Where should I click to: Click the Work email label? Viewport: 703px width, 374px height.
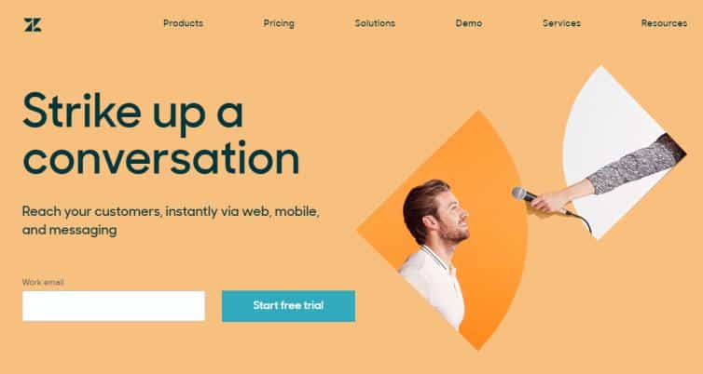tap(43, 282)
